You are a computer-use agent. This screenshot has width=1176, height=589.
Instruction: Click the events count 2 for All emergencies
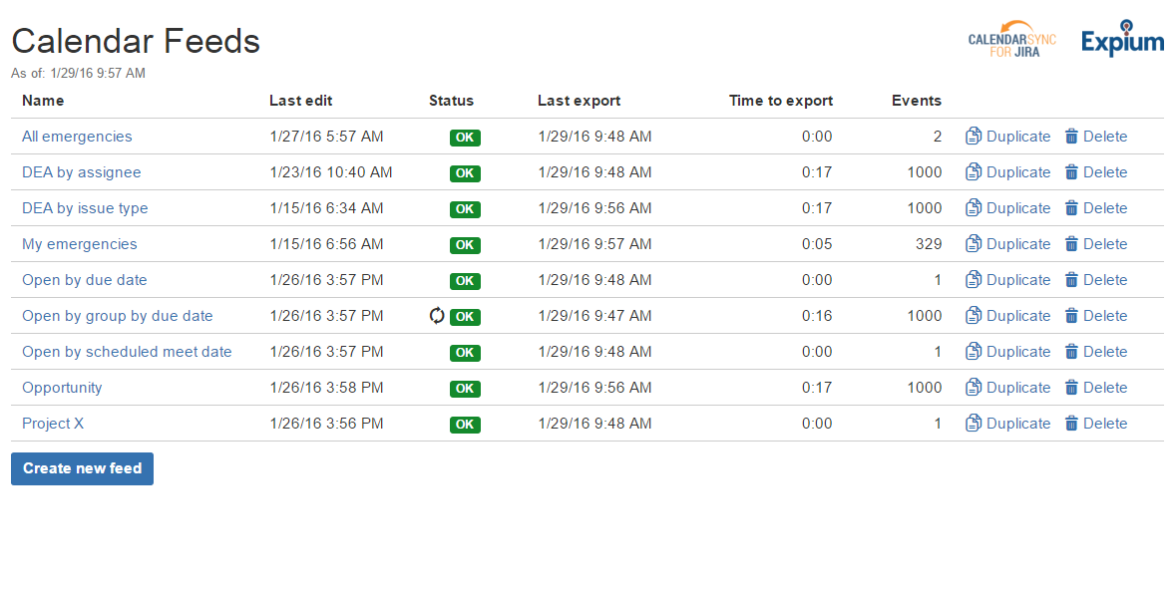click(938, 137)
